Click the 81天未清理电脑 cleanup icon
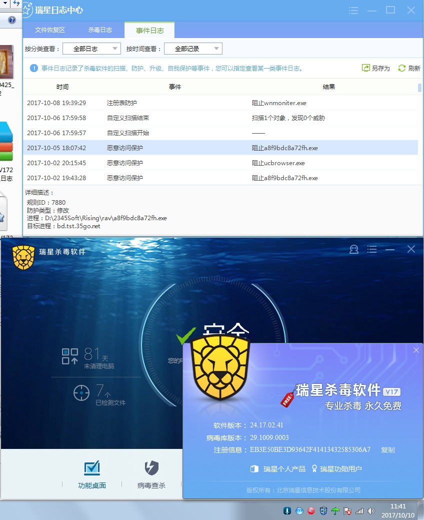The image size is (424, 520). [70, 356]
